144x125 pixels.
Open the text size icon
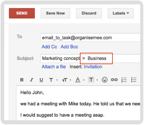coord(65,80)
